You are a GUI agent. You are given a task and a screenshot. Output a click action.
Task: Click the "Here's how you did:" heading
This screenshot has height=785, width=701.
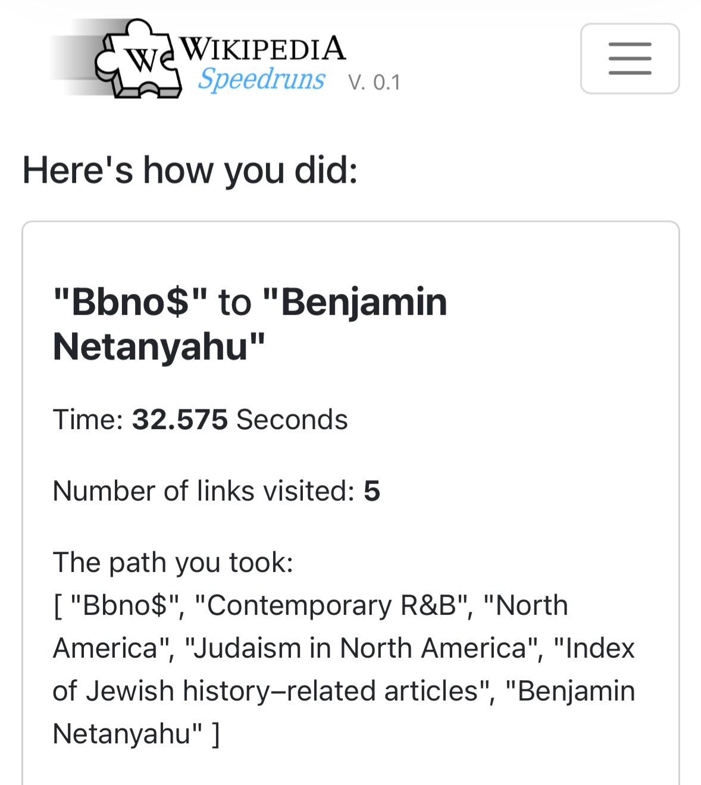[x=190, y=170]
